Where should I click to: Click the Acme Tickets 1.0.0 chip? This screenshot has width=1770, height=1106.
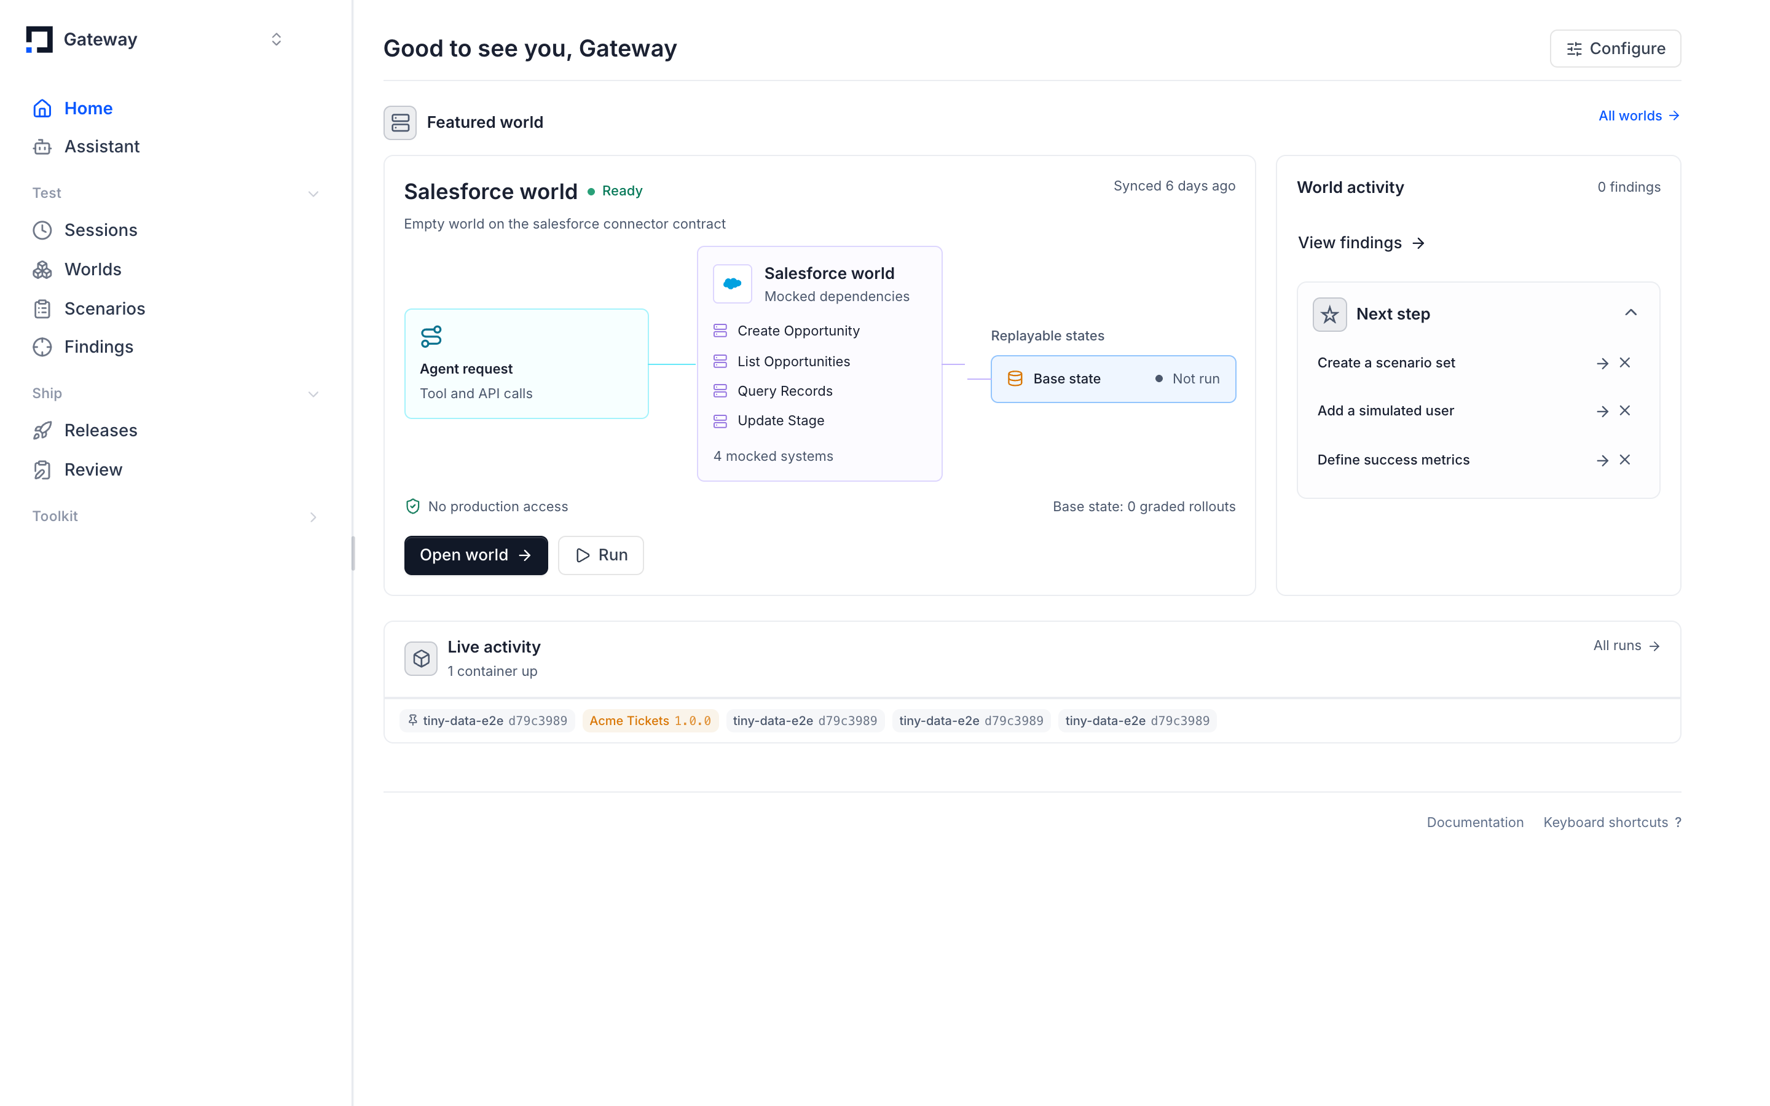coord(650,721)
